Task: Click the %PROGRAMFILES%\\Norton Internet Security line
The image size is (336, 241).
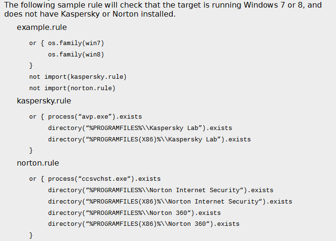Action: click(x=161, y=190)
